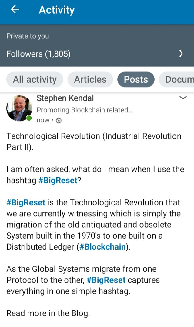This screenshot has height=327, width=194.
Task: Tap the green online status dot
Action: [29, 118]
